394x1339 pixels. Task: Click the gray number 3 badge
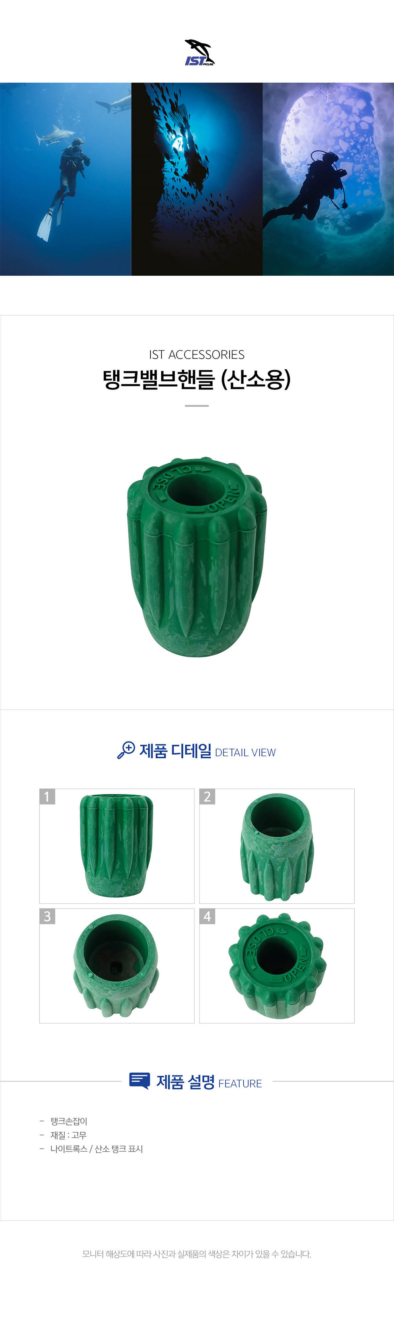tap(47, 916)
